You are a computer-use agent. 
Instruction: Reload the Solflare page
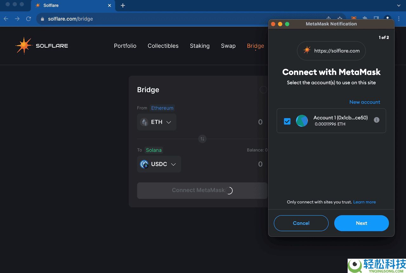29,19
